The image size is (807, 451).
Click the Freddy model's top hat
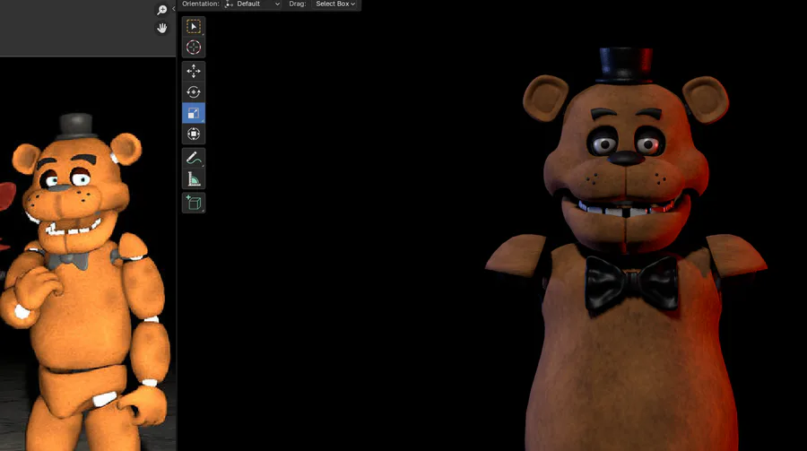(x=625, y=65)
